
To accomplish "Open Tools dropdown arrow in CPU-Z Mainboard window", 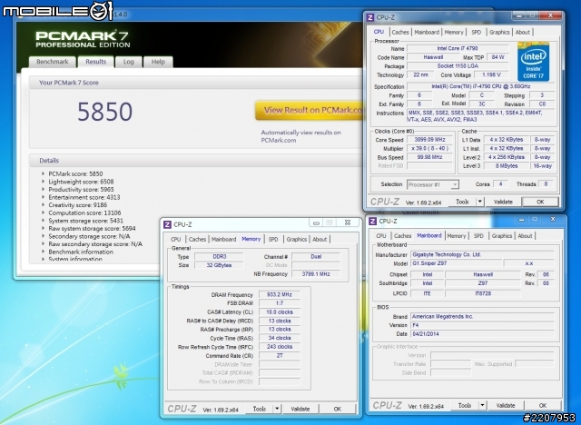I will [482, 406].
